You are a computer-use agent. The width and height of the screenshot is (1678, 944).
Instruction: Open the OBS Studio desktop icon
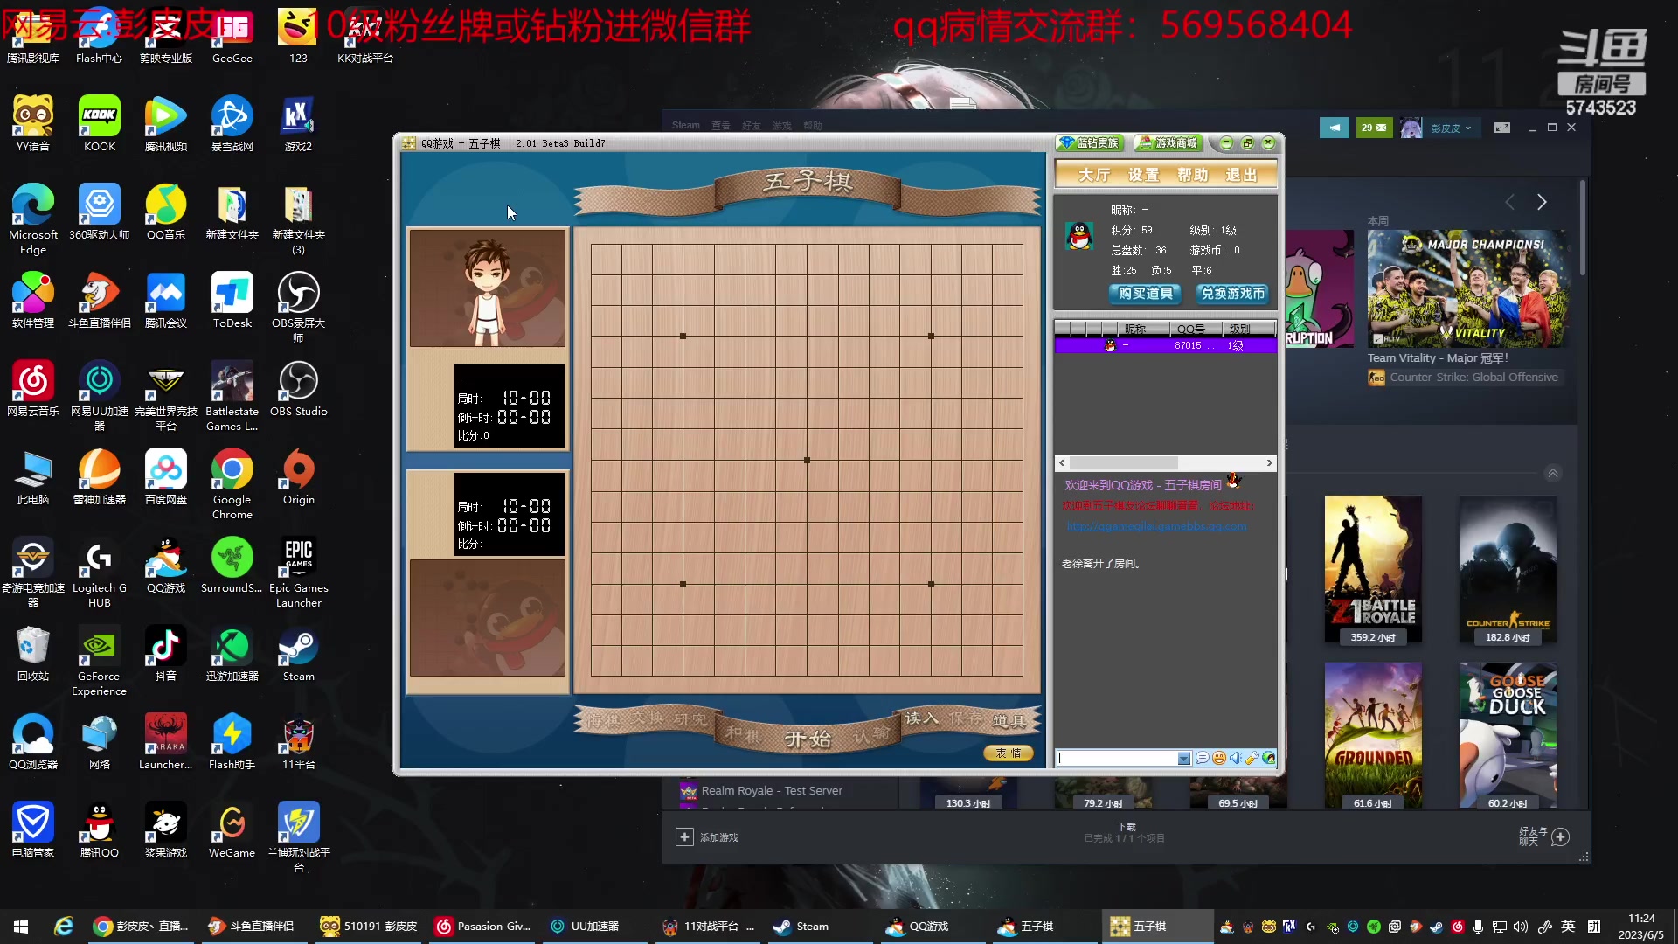[x=298, y=389]
